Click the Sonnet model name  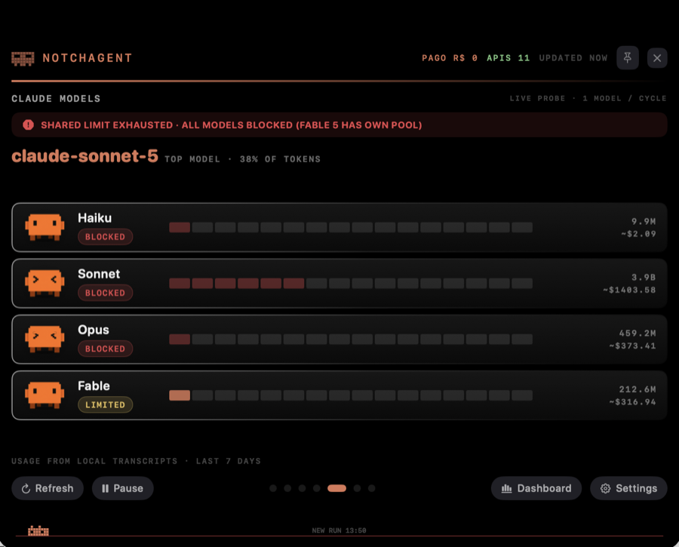99,274
